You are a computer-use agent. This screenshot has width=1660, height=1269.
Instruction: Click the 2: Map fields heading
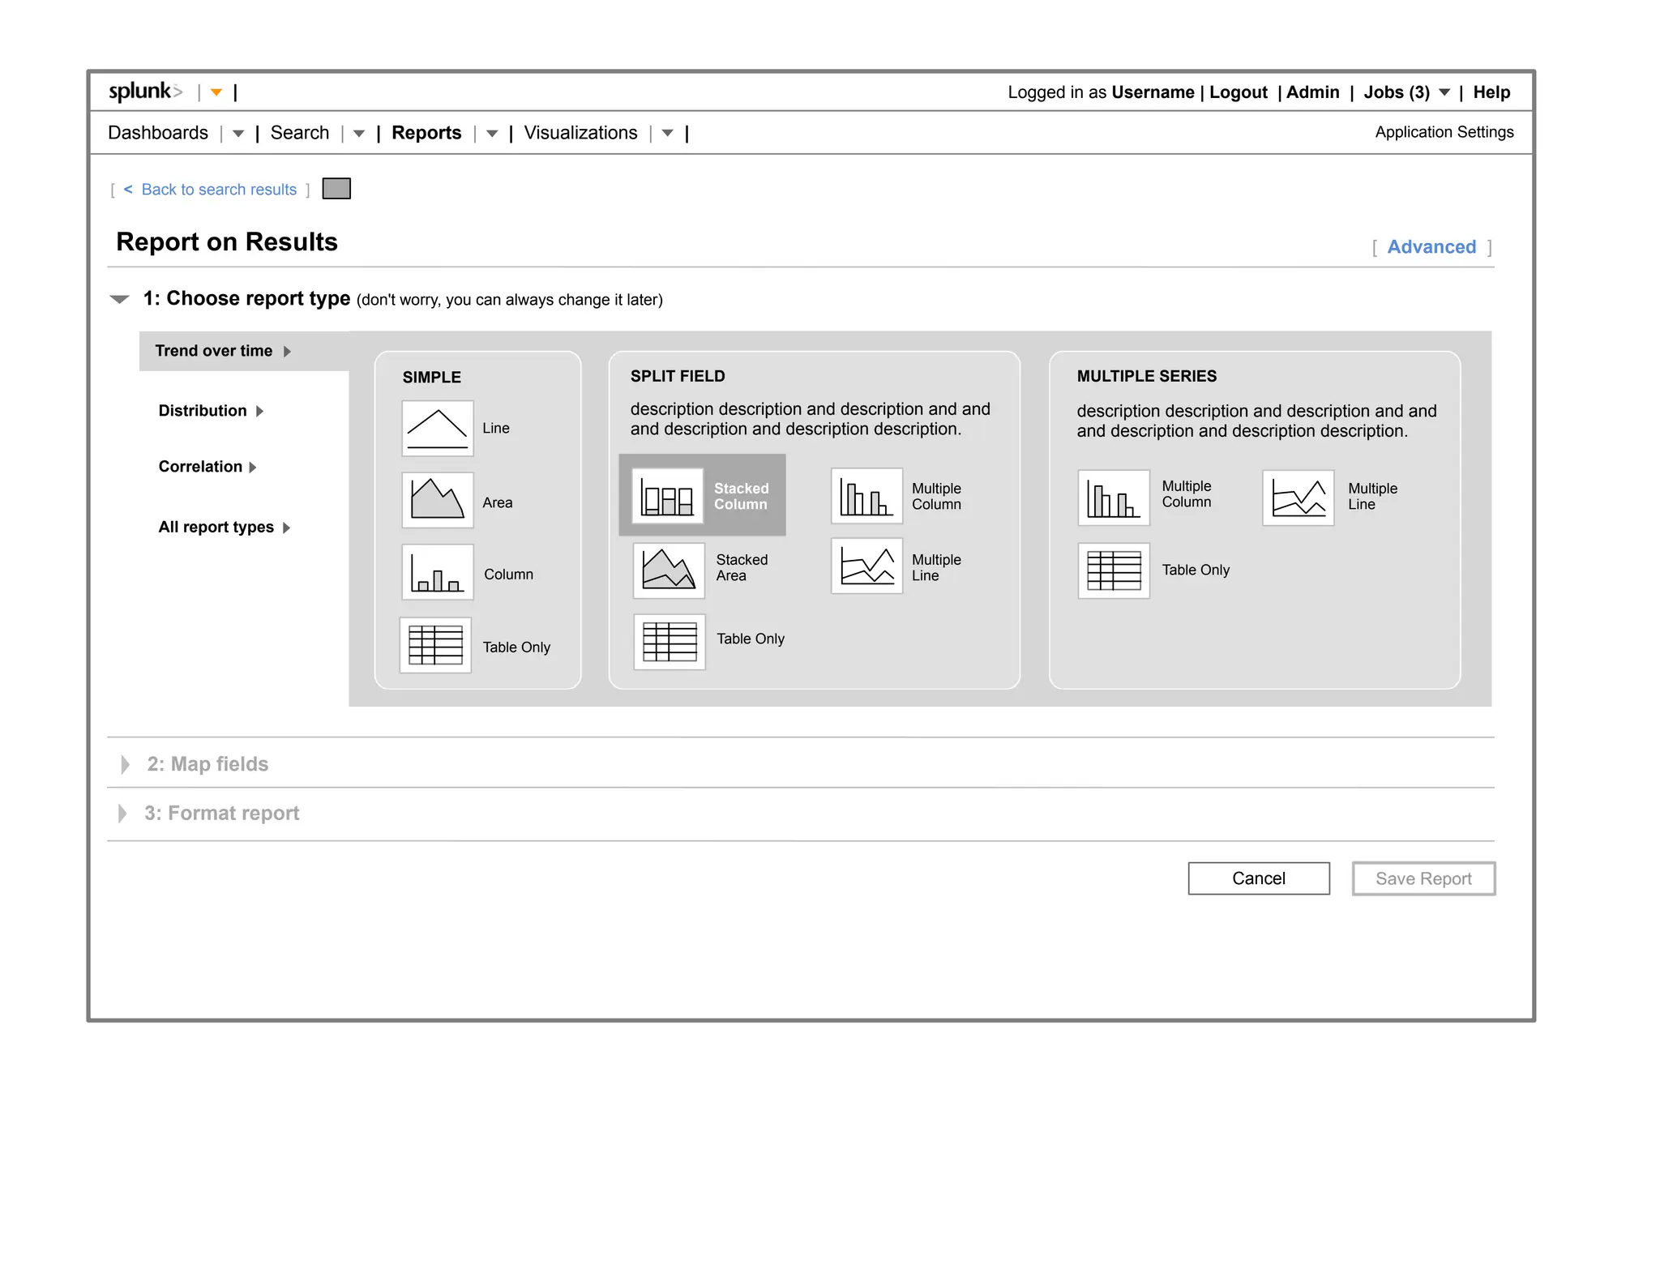pos(207,764)
